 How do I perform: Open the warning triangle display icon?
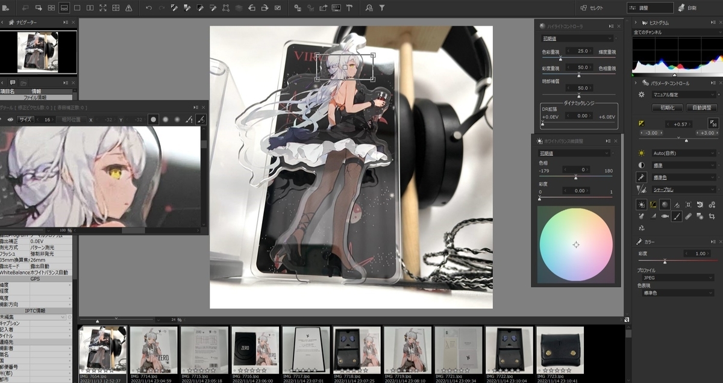pyautogui.click(x=129, y=8)
